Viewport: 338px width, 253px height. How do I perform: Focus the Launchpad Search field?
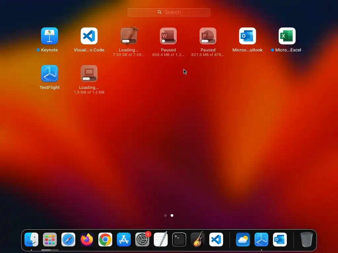click(x=169, y=12)
